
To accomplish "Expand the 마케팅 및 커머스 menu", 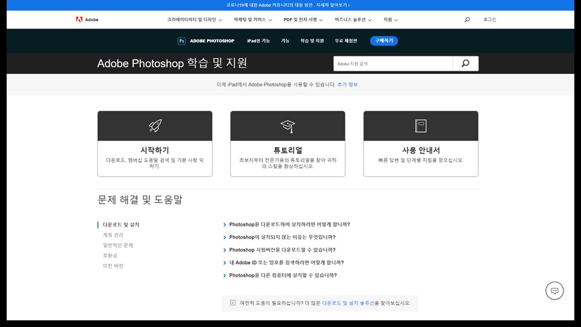I will coord(253,19).
